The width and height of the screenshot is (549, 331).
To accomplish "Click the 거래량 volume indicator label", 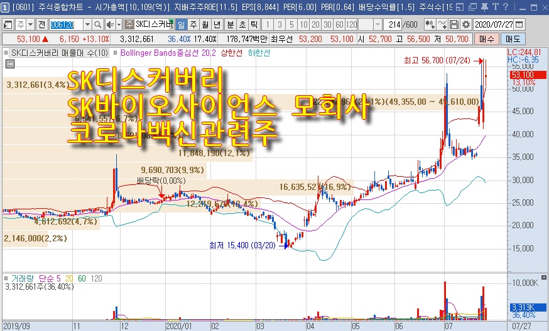I will pyautogui.click(x=23, y=278).
